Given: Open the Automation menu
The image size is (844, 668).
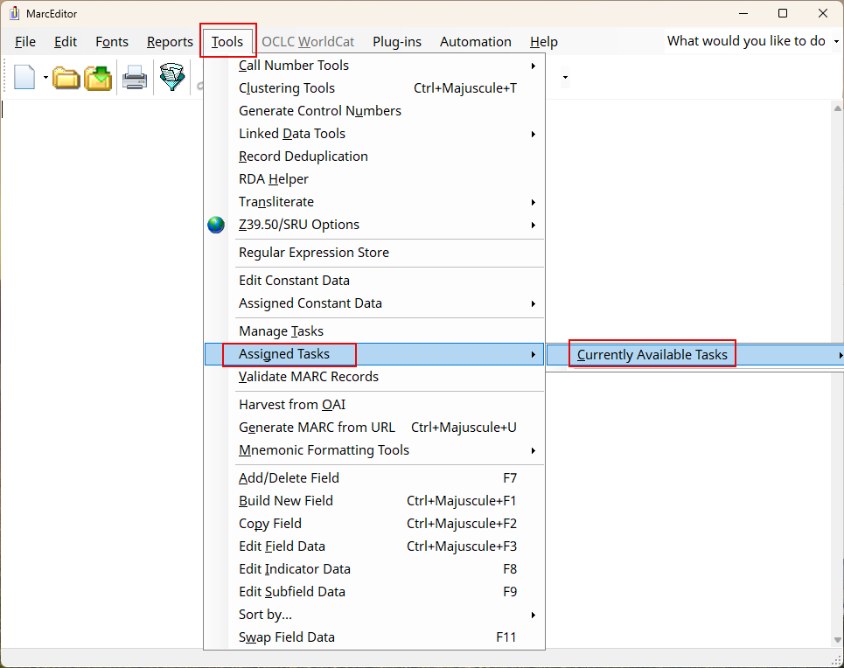Looking at the screenshot, I should pyautogui.click(x=475, y=42).
